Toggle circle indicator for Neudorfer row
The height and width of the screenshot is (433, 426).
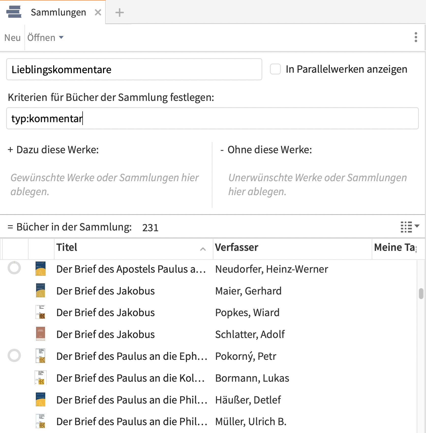click(x=14, y=268)
